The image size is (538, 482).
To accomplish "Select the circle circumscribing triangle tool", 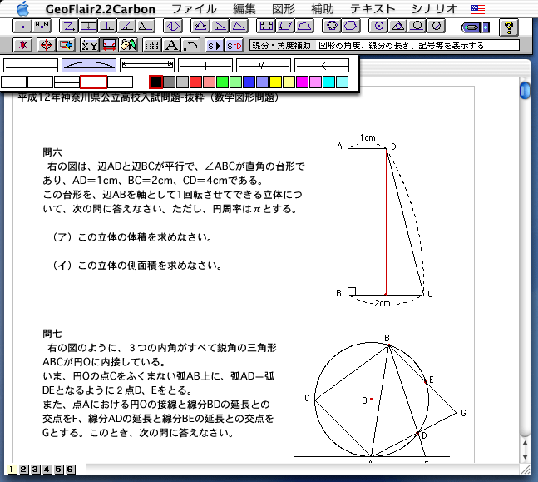I will pyautogui.click(x=398, y=27).
